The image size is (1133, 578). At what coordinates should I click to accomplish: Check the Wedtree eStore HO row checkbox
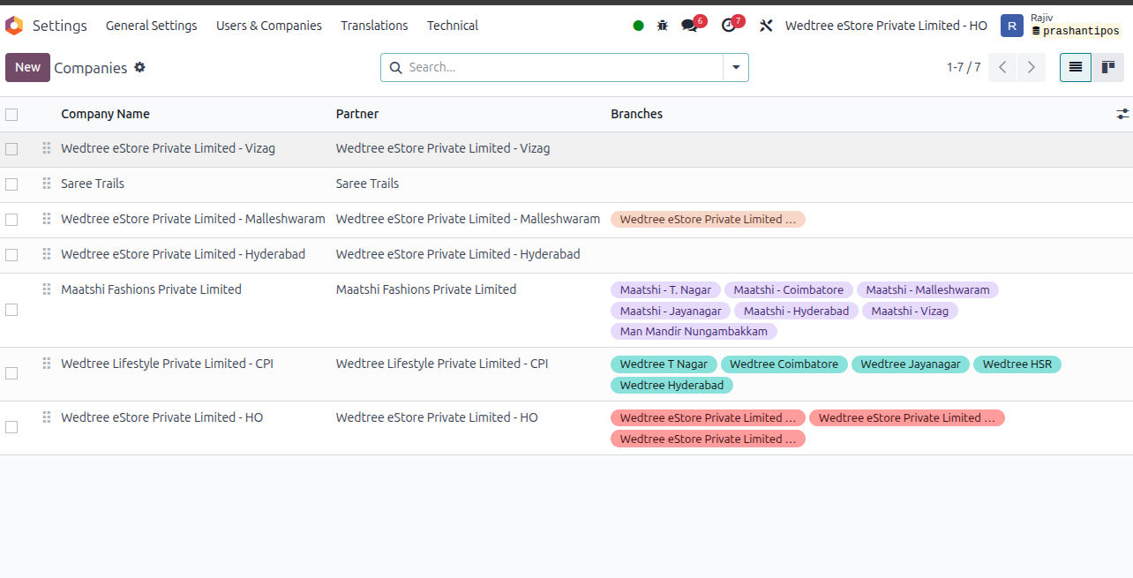tap(11, 427)
